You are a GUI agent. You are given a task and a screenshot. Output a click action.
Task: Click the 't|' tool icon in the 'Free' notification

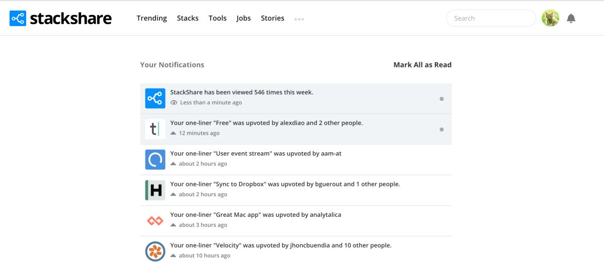pos(155,129)
